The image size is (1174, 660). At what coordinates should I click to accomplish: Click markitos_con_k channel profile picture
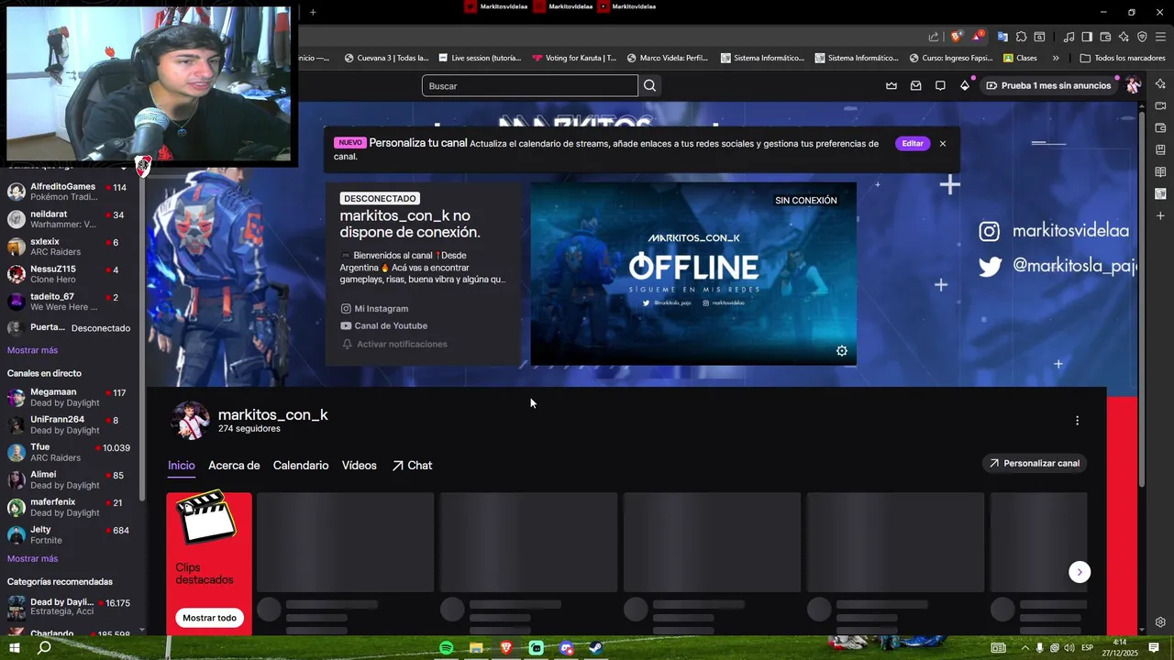(191, 420)
